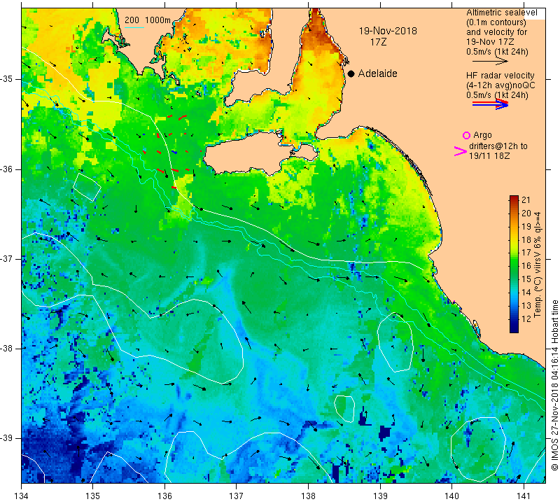Viewport: 560px width, 504px height.
Task: Click longitude axis label 137
Action: [x=237, y=496]
